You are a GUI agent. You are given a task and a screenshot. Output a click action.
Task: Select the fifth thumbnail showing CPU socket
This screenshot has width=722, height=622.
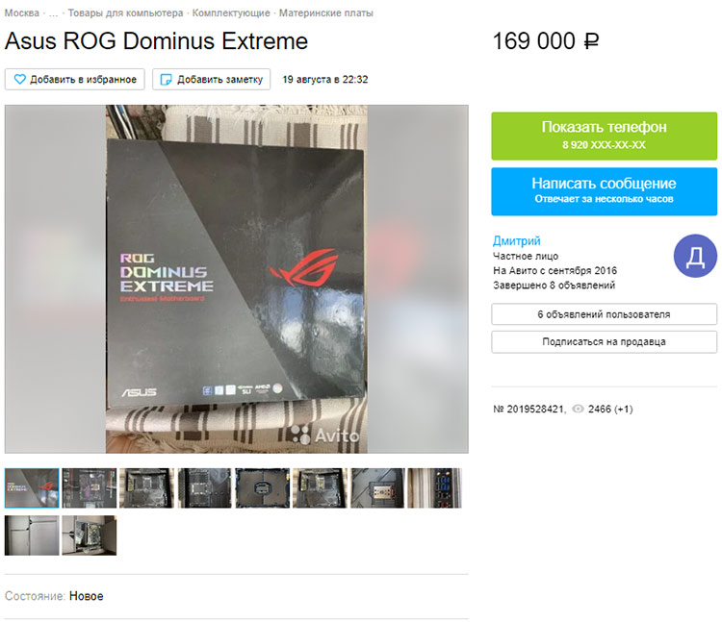click(263, 487)
